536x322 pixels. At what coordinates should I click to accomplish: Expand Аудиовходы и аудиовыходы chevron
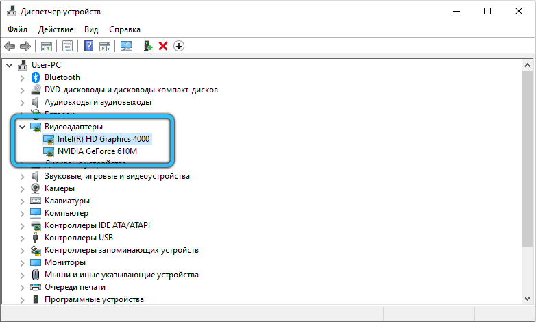click(22, 103)
